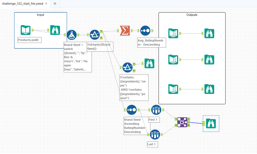Click the F output anchor of the ingredients filter
This screenshot has width=257, height=154.
click(134, 71)
